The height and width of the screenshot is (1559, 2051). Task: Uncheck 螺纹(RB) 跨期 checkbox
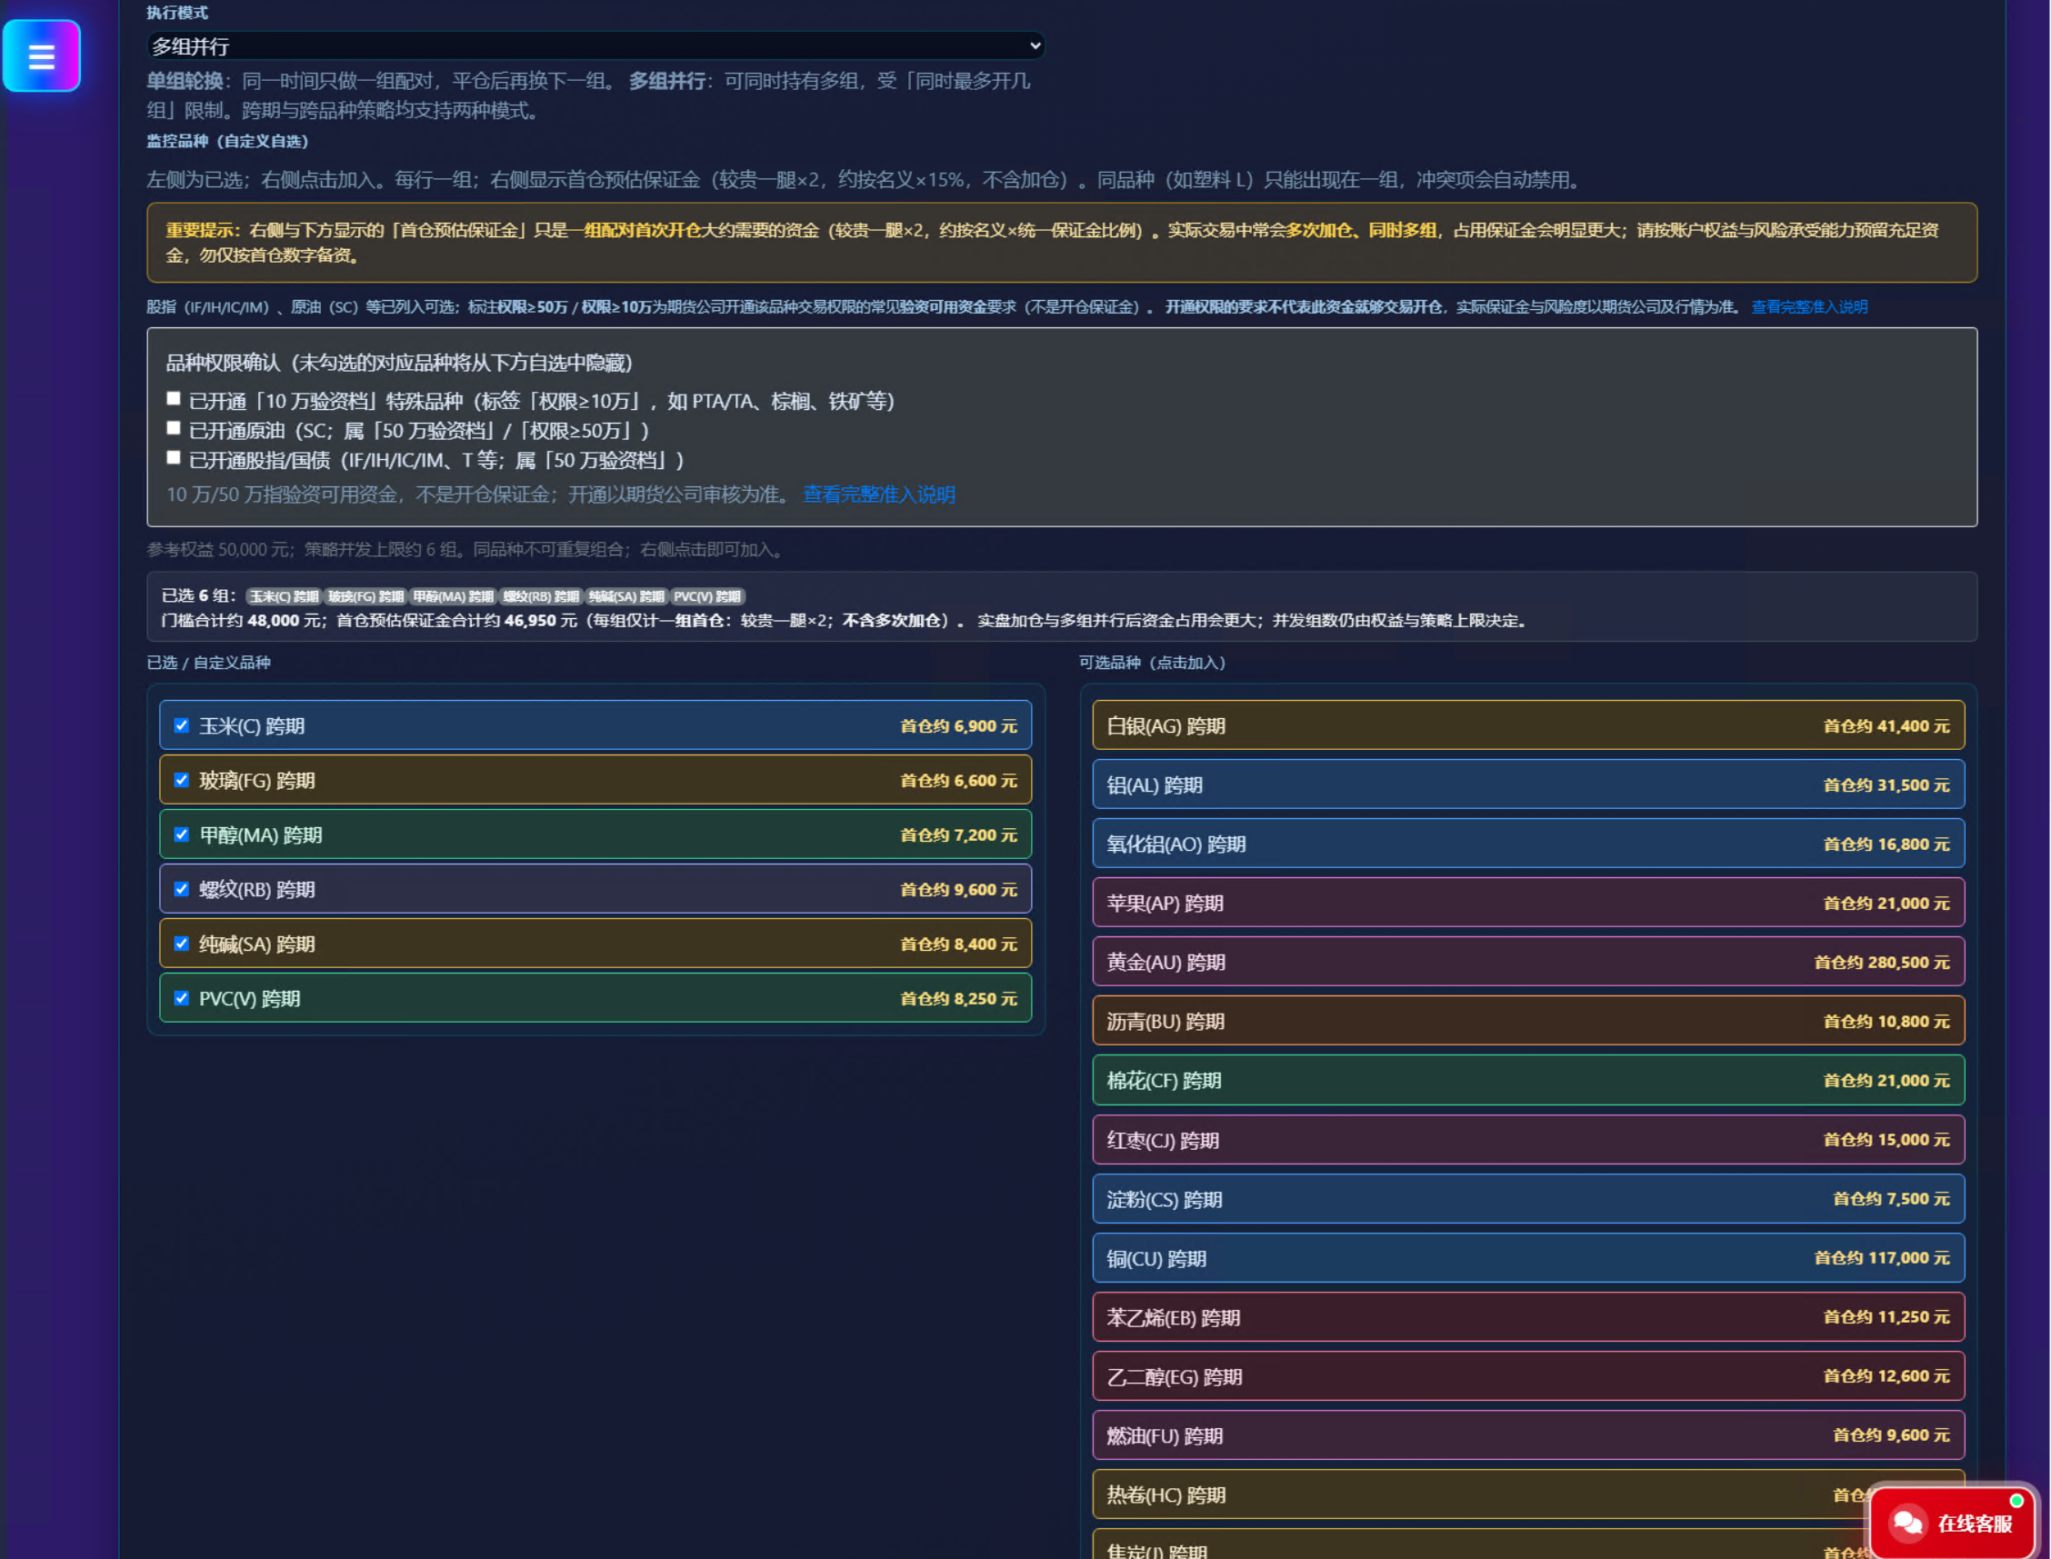(x=182, y=889)
